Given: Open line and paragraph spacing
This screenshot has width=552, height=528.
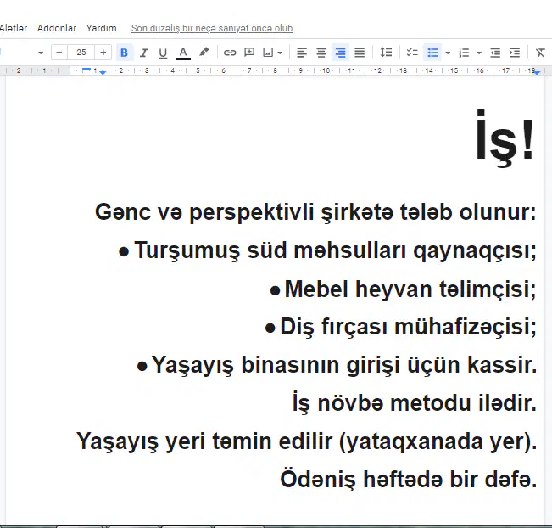Looking at the screenshot, I should 386,53.
